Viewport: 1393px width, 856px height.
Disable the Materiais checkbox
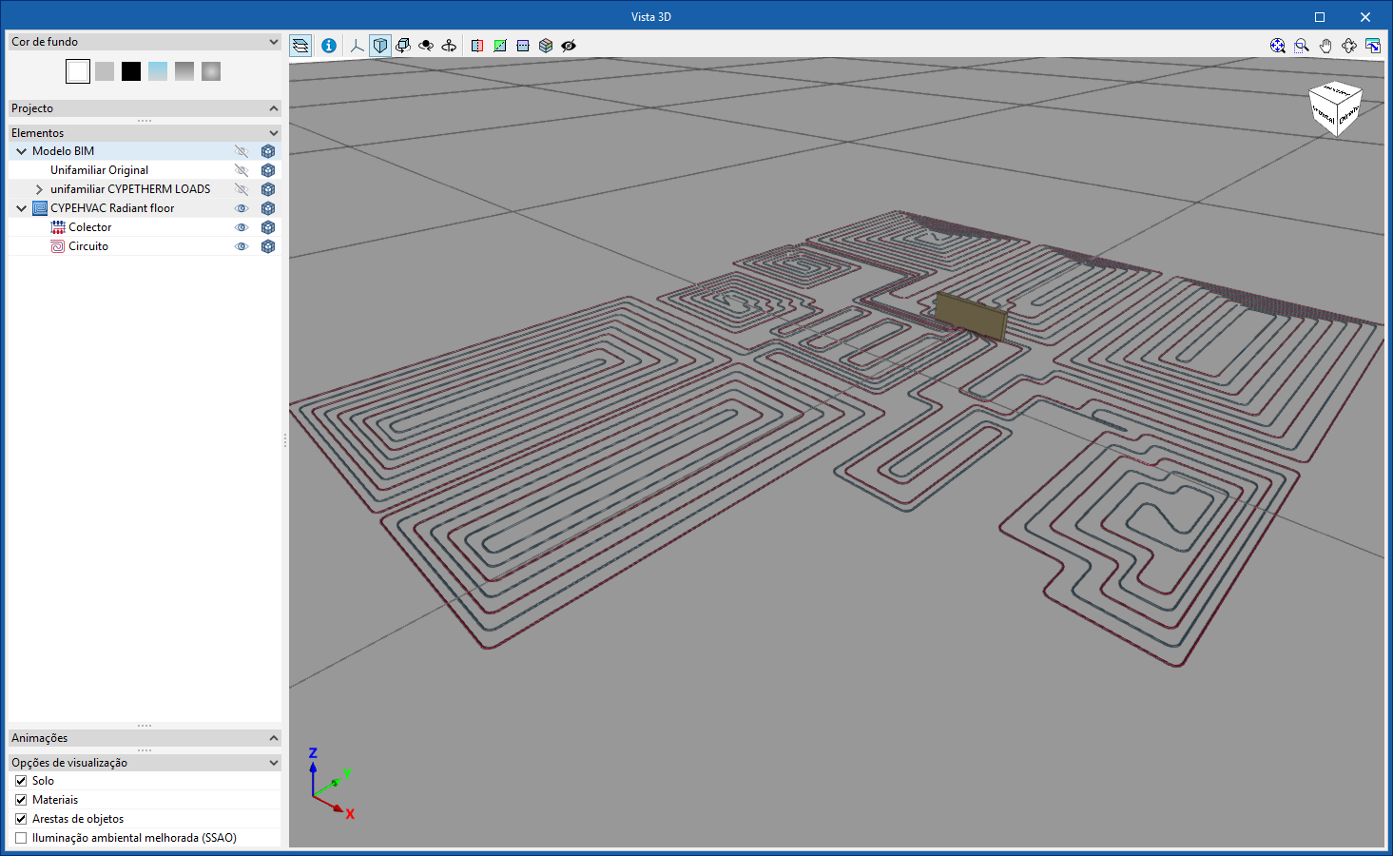tap(21, 800)
